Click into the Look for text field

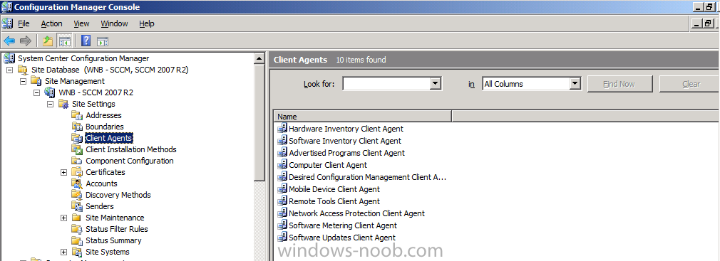(386, 84)
